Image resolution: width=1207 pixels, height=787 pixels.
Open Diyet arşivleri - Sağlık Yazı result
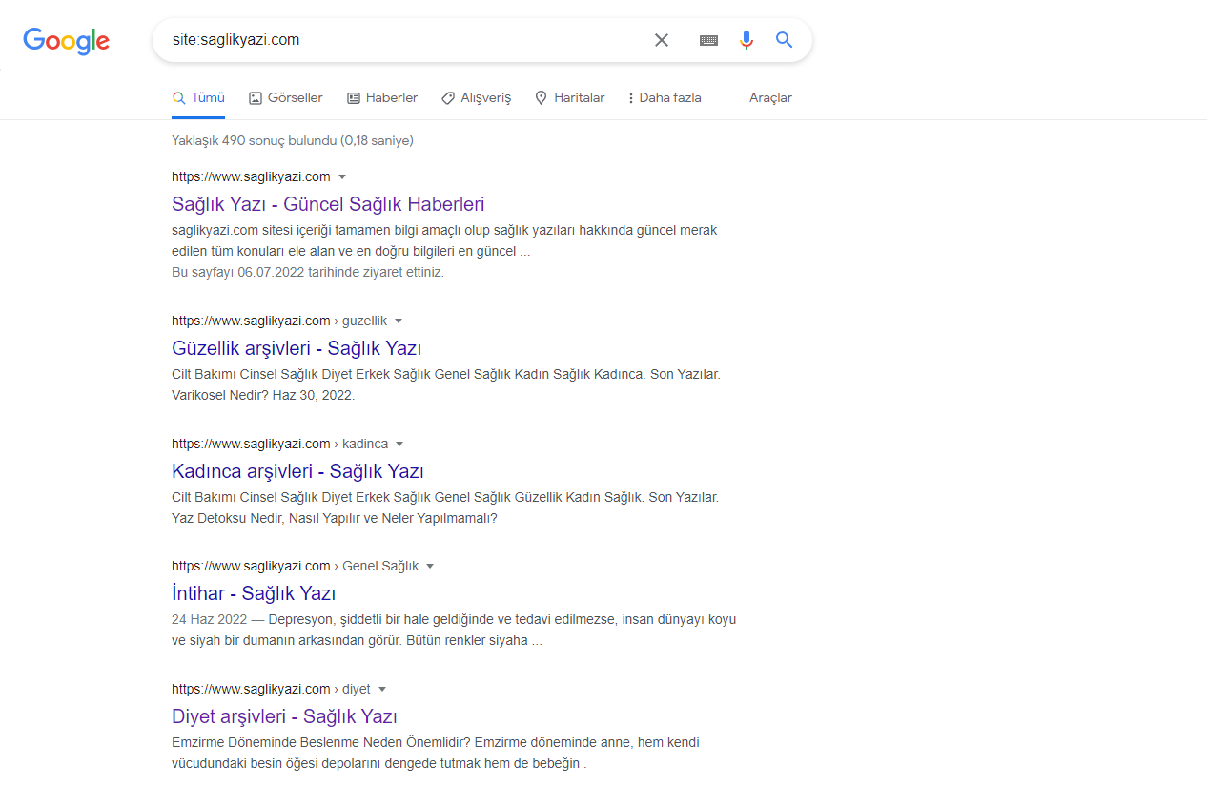[284, 716]
